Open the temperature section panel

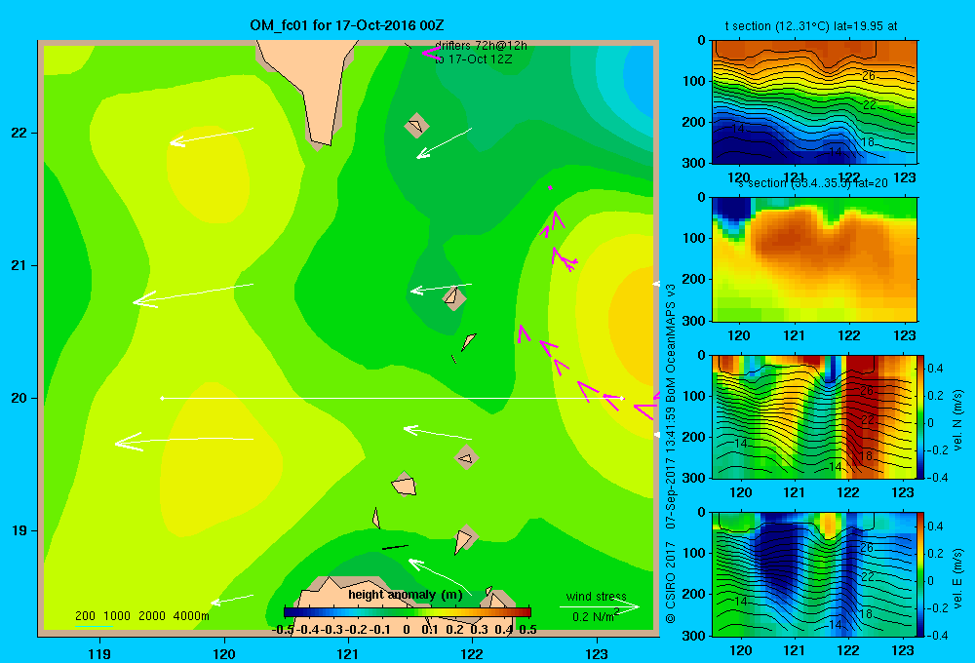[x=814, y=102]
